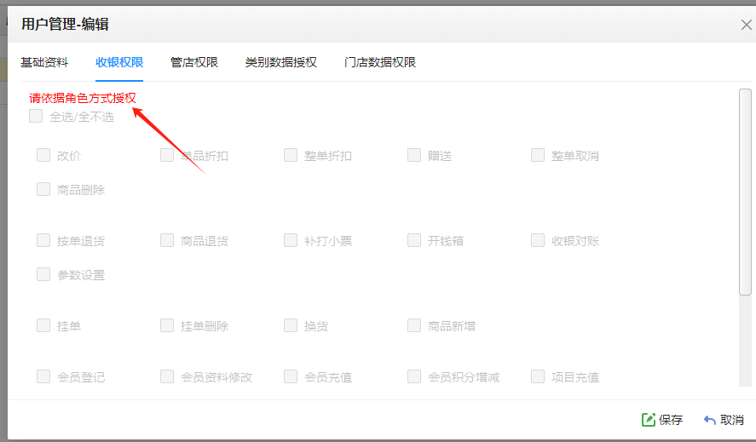Click the red 请依据角色方式授权 notice
This screenshot has height=442, width=756.
83,98
